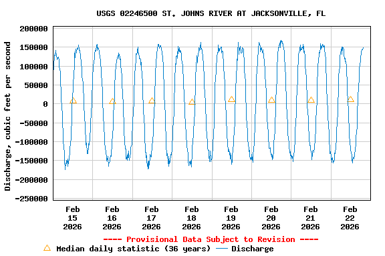385x256 pixels.
Task: Click the y-axis label 50000
Action: 36,85
